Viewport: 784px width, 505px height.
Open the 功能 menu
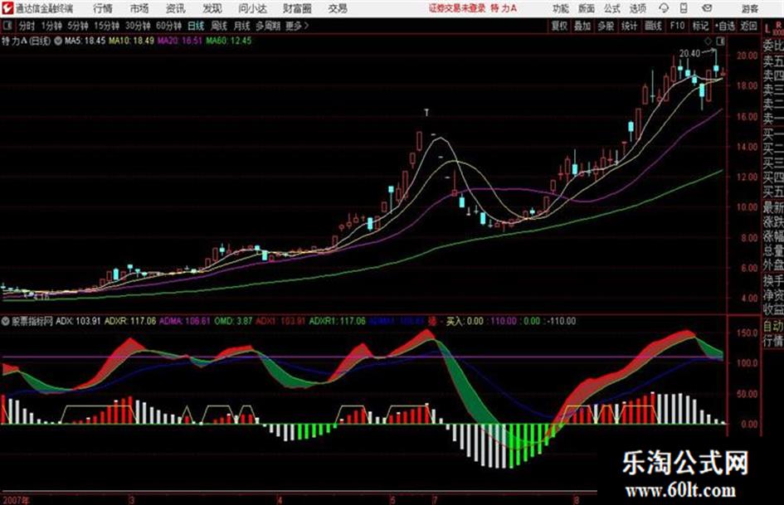561,8
